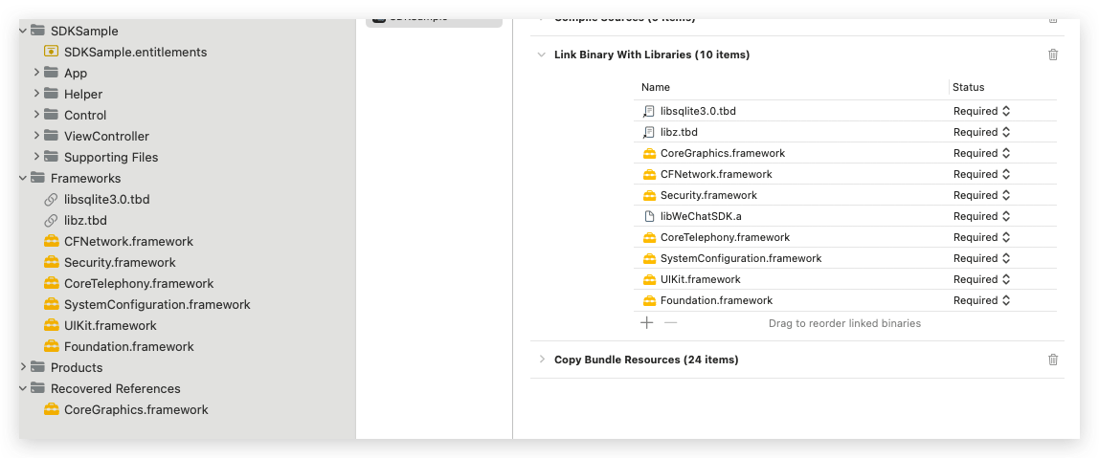Delete the Link Binary With Libraries phase
Image resolution: width=1099 pixels, height=458 pixels.
coord(1053,55)
